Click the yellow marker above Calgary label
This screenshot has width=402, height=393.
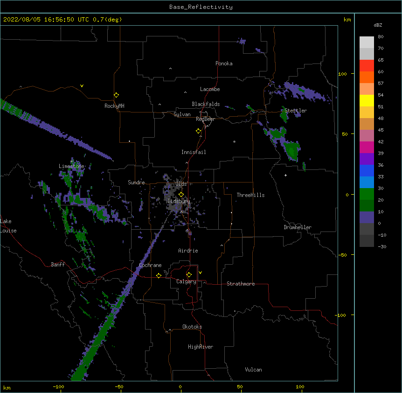point(189,275)
